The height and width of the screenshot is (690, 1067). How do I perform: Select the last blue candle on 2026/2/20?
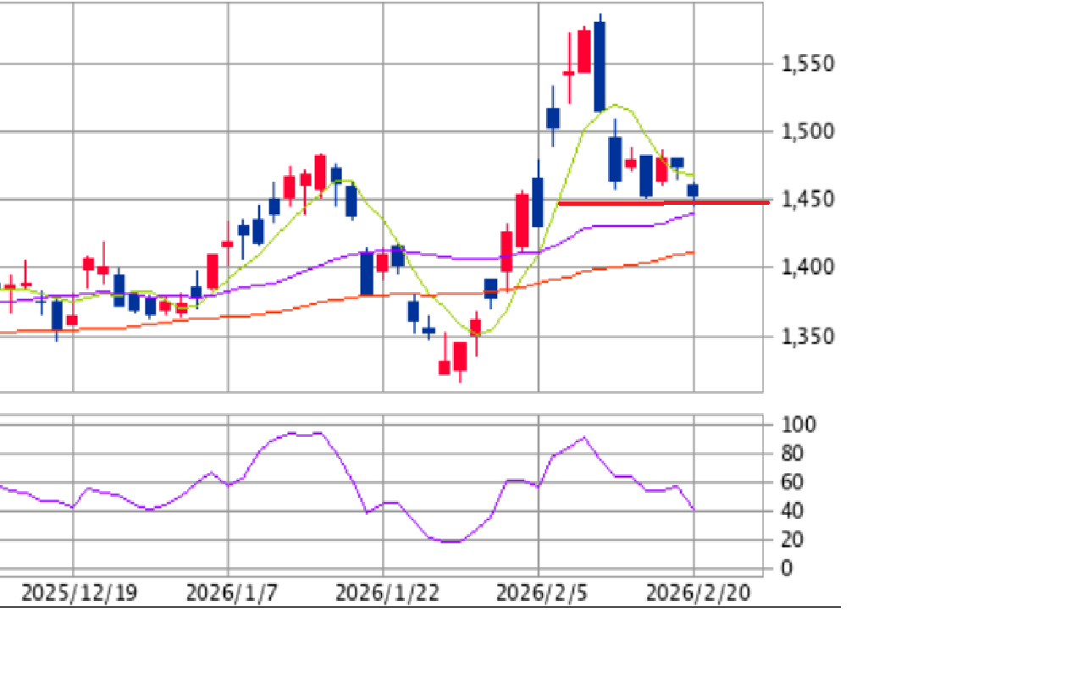click(x=693, y=190)
